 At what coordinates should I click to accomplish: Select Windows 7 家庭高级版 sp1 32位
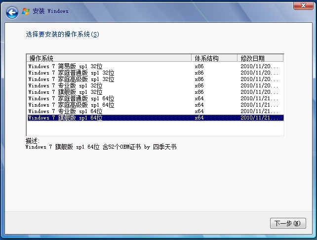pyautogui.click(x=156, y=79)
